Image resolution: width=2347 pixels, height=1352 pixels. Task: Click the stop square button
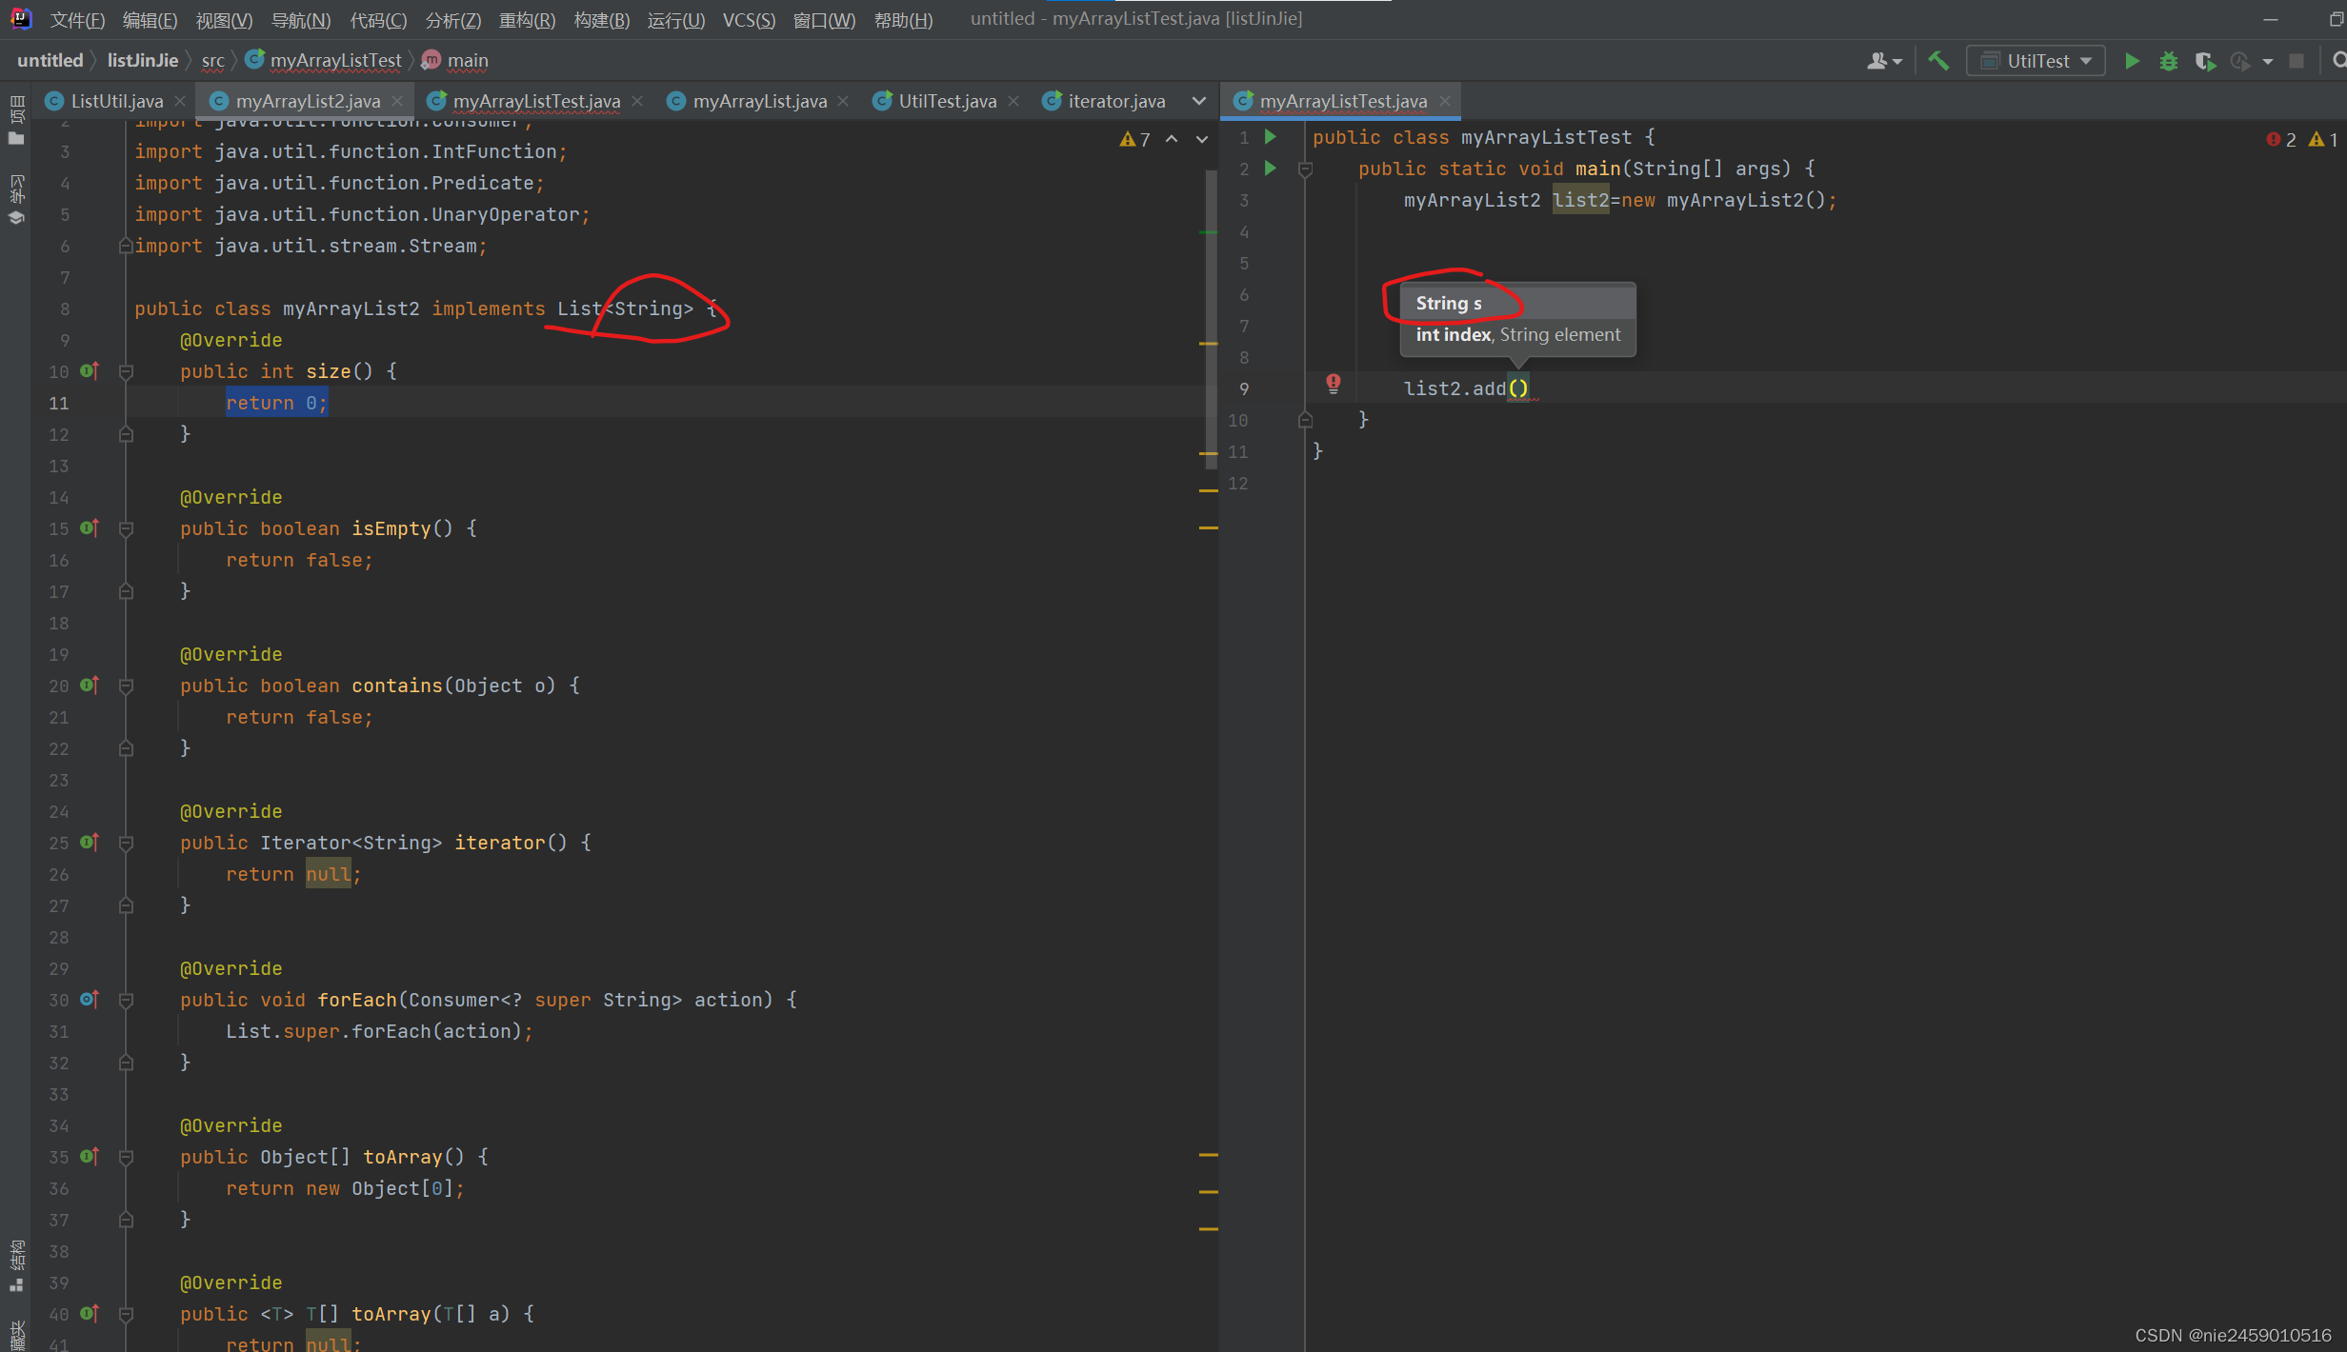2297,61
